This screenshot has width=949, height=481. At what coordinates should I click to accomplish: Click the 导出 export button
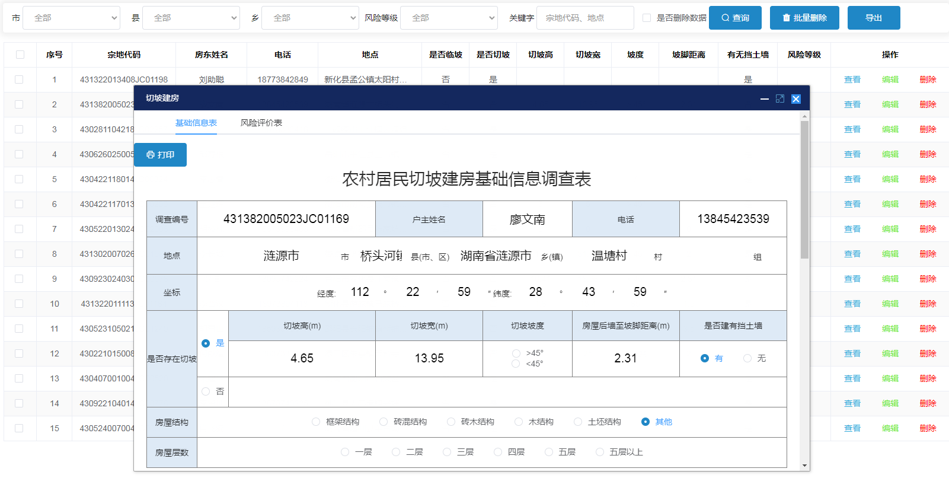click(x=873, y=18)
